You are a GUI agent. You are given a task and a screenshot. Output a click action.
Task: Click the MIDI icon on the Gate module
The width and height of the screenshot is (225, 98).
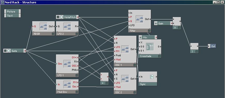coord(9,51)
